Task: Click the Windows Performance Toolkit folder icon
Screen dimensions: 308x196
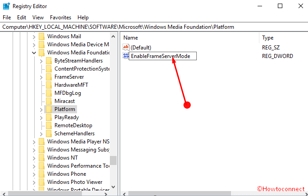Action: pos(41,166)
